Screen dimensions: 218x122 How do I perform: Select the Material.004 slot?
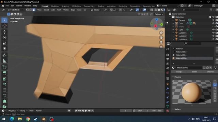click(x=193, y=55)
